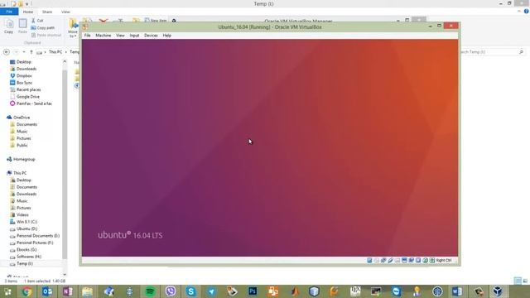Screen dimensions: 530x298
Task: Click the Up one level arrow in Explorer
Action: (31, 52)
